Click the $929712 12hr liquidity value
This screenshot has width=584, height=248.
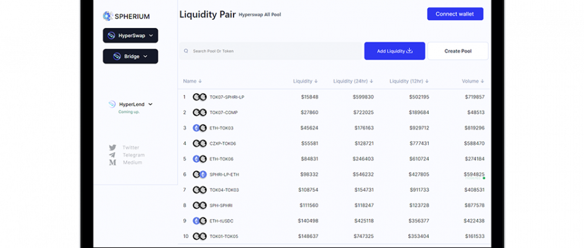(x=419, y=128)
